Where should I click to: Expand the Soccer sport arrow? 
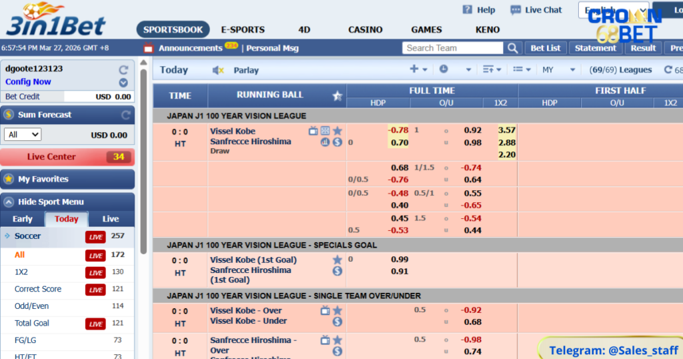[7, 236]
